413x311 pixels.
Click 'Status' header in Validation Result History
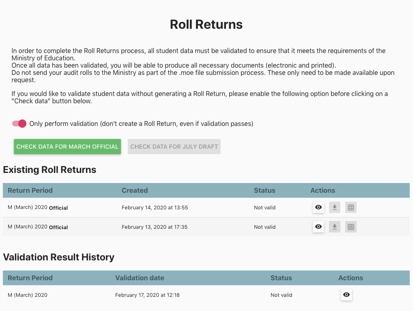[x=281, y=278]
